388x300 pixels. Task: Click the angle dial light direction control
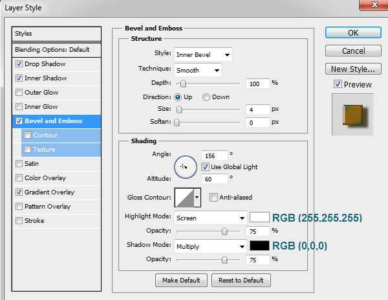click(185, 167)
